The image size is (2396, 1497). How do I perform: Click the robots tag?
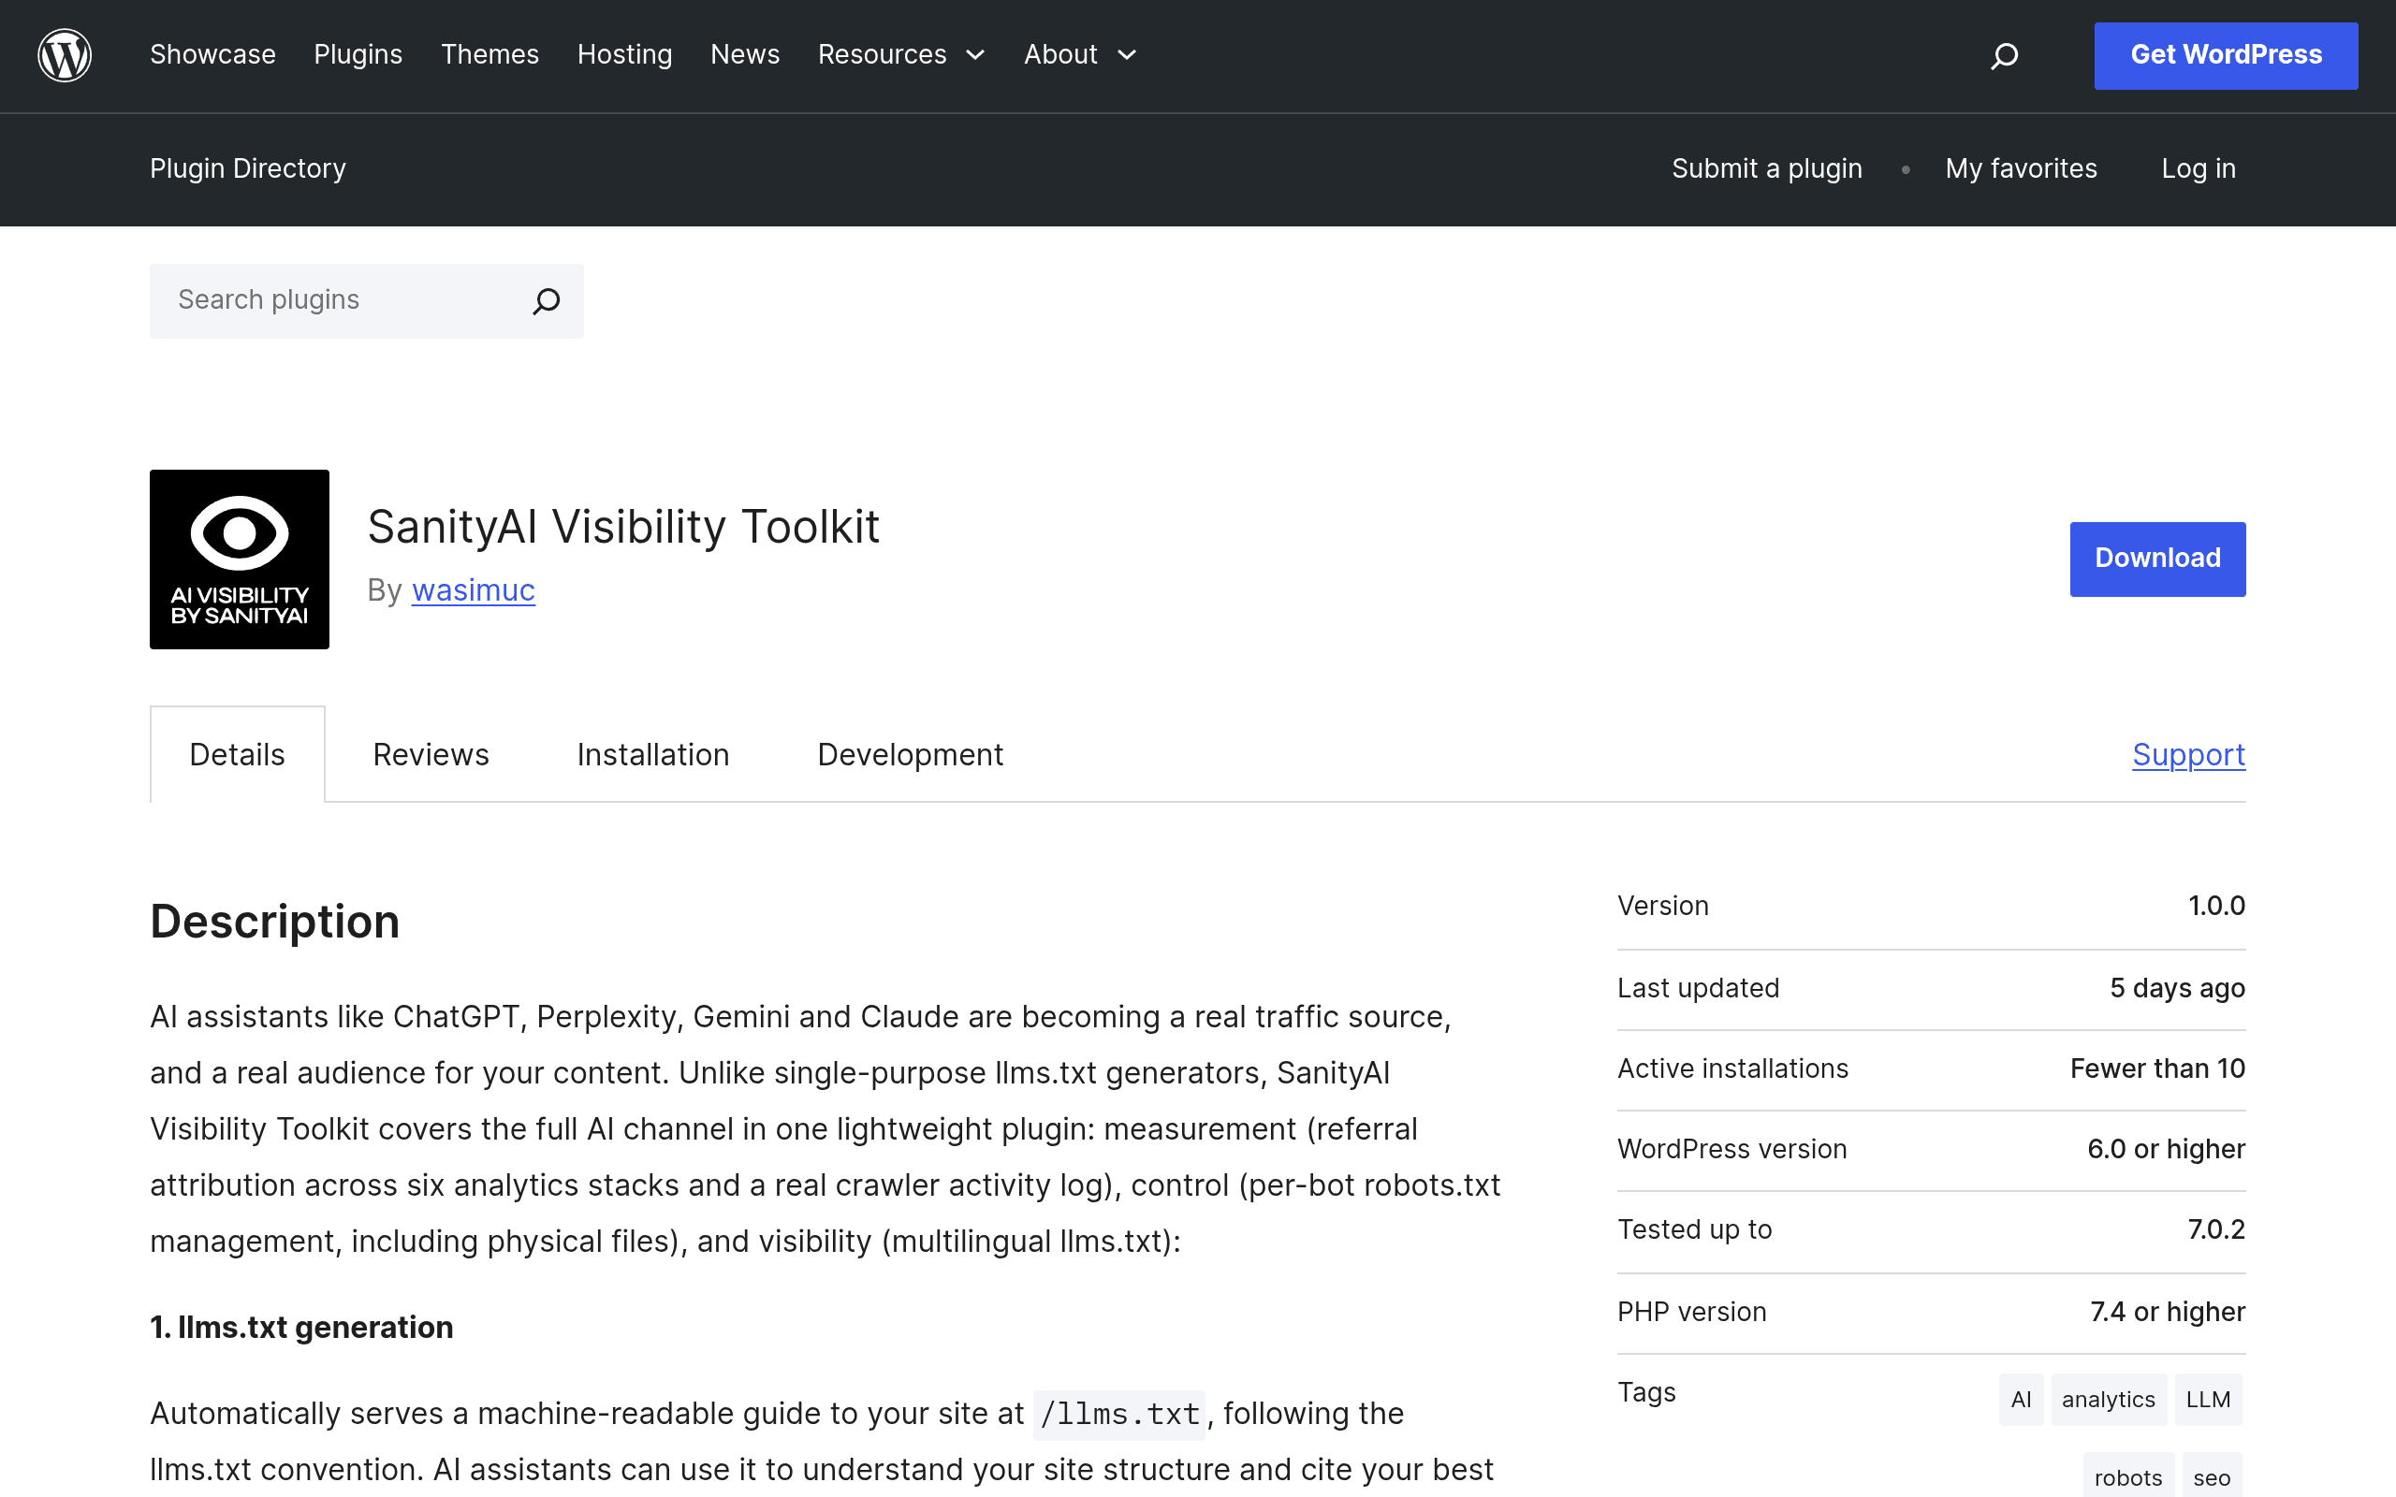(2127, 1476)
